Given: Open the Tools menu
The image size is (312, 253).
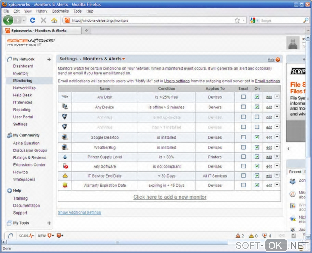Looking at the screenshot, I should (x=77, y=11).
